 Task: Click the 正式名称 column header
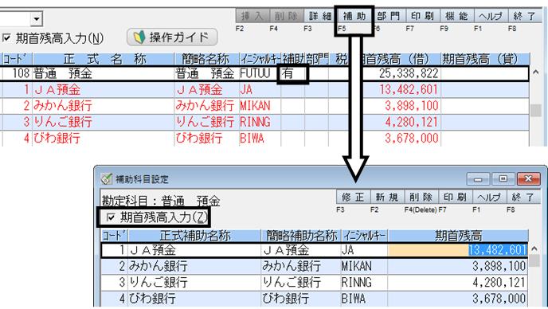coord(103,59)
